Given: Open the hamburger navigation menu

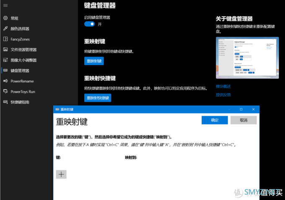Looking at the screenshot, I should pos(5,5).
